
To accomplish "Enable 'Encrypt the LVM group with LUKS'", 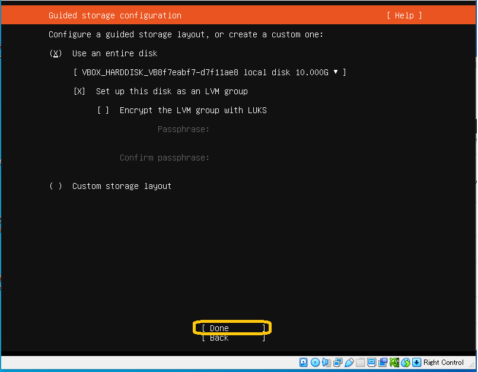I will (x=103, y=110).
